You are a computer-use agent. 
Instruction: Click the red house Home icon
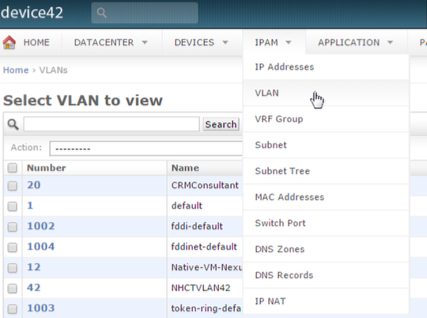point(9,42)
